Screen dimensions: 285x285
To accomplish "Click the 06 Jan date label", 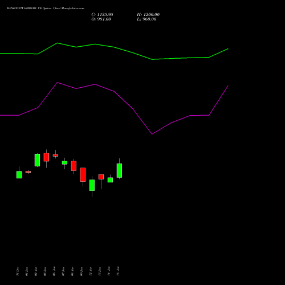I will point(54,271).
